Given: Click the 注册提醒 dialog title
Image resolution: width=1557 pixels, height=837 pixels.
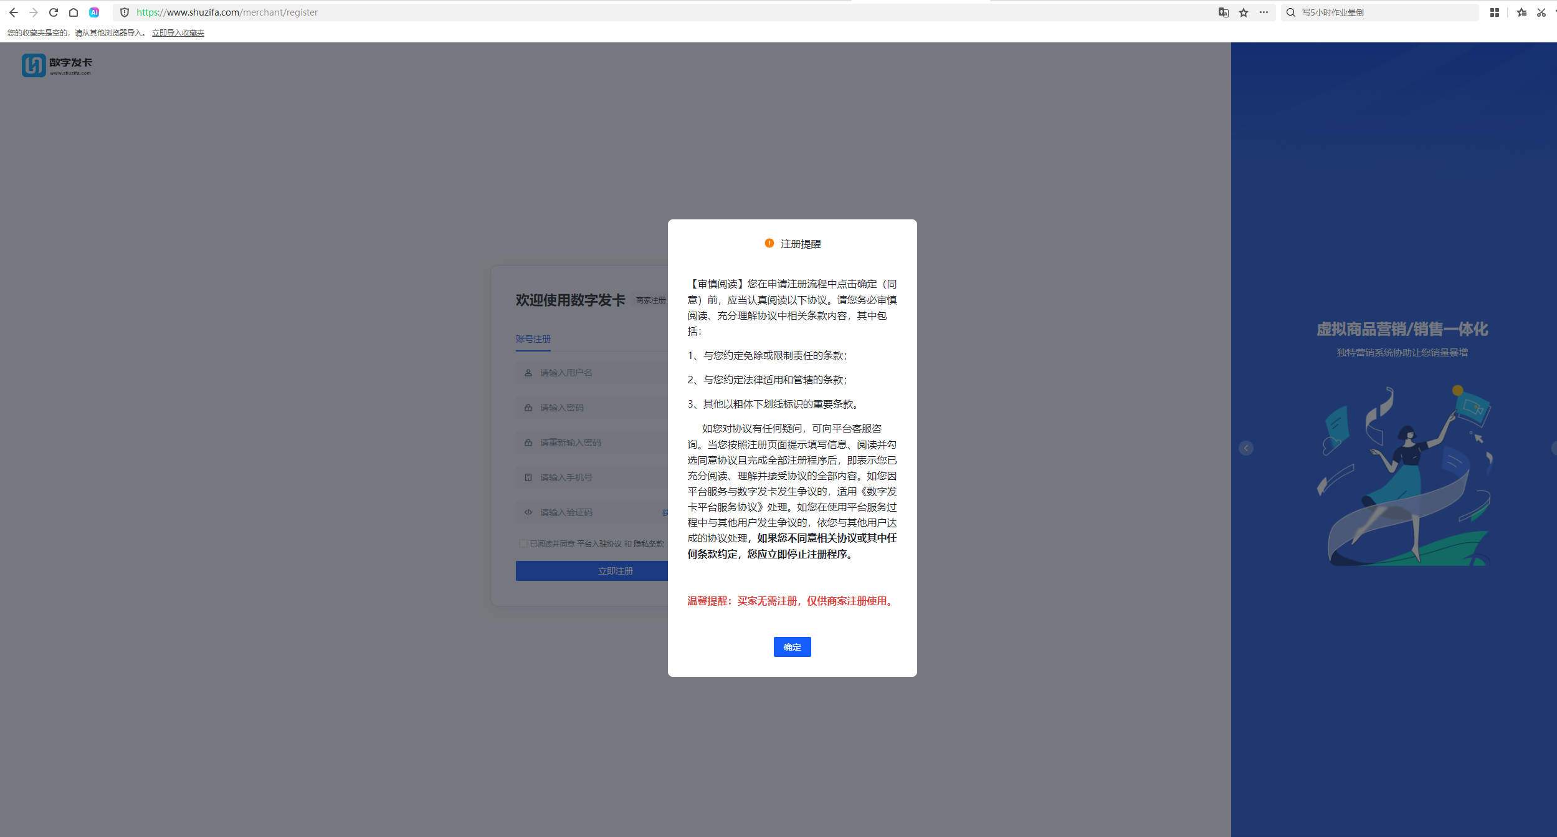Looking at the screenshot, I should pyautogui.click(x=801, y=244).
